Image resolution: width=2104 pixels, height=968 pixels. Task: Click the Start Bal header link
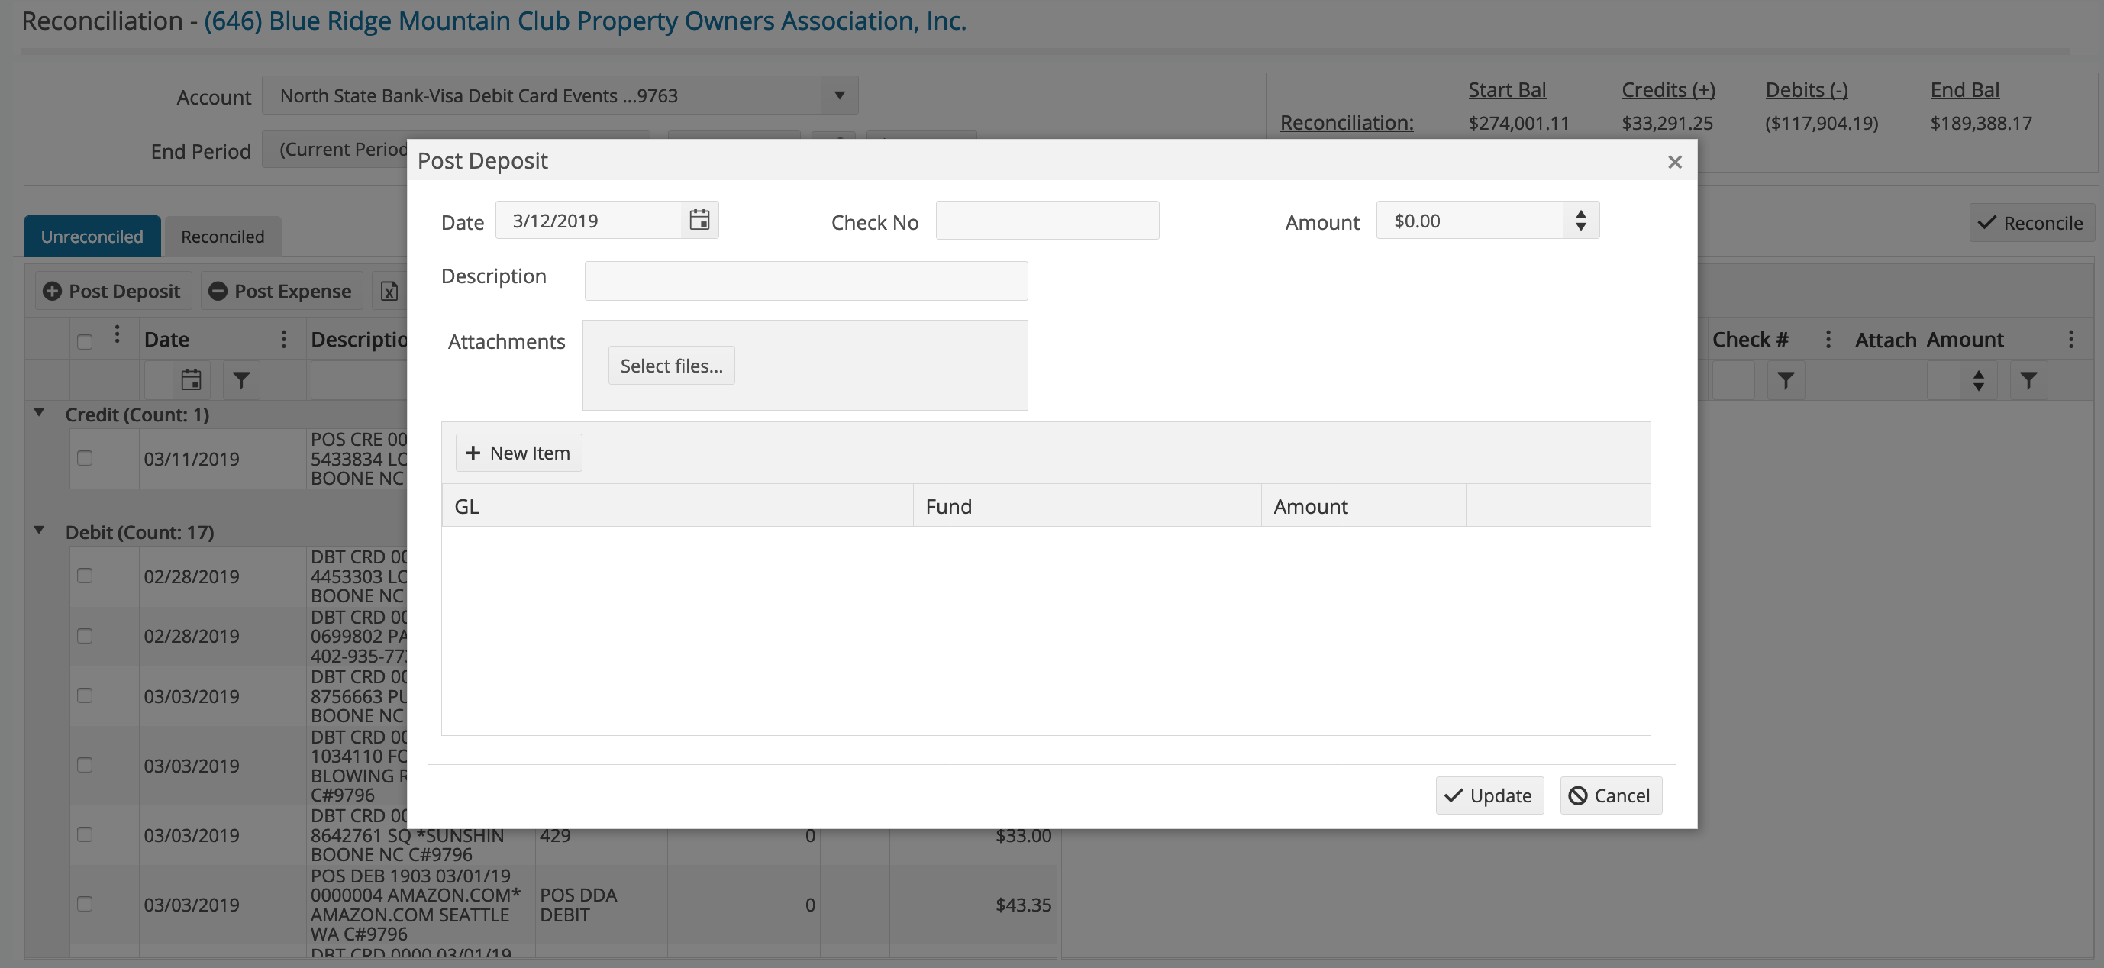1507,90
